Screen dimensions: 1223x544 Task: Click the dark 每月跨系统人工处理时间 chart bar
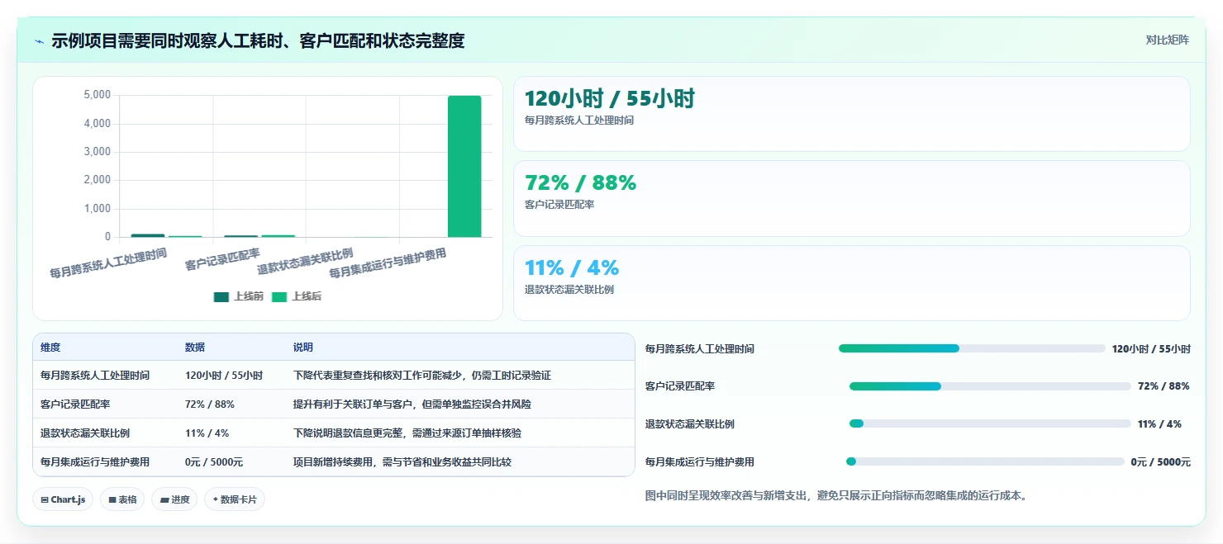[148, 235]
